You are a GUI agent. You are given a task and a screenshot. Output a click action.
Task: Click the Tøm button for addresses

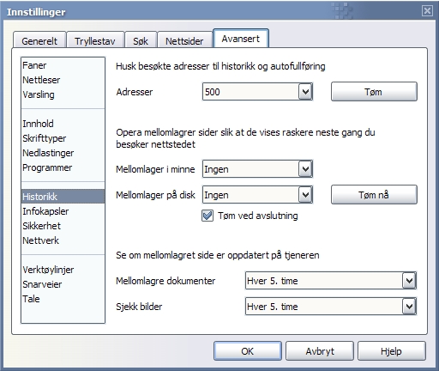coord(374,92)
